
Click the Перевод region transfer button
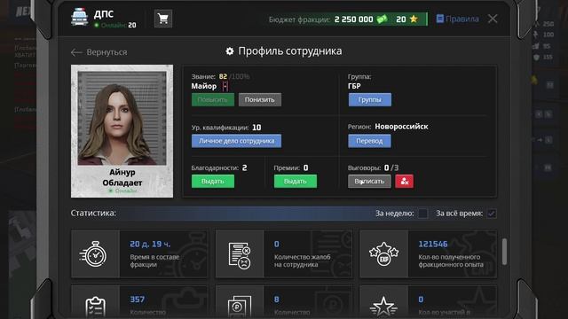coord(369,141)
